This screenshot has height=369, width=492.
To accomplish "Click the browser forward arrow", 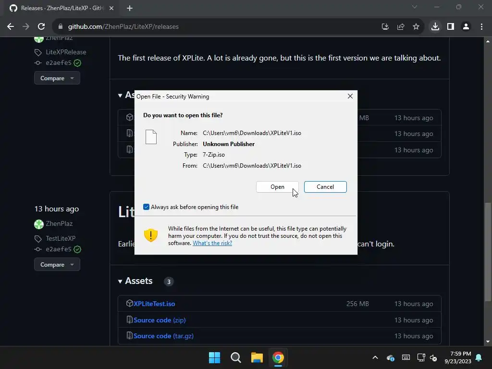I will coord(26,27).
